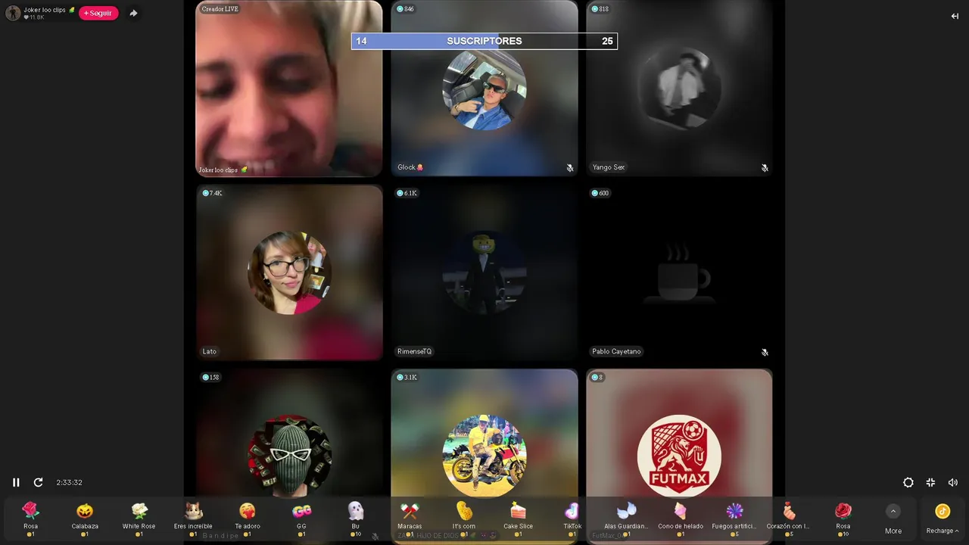Send the Te adoro heart gift
The width and height of the screenshot is (969, 545).
click(x=247, y=519)
